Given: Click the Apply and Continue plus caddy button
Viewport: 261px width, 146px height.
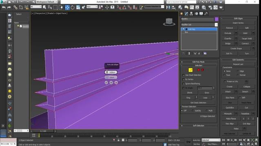Looking at the screenshot, I should coord(111,83).
